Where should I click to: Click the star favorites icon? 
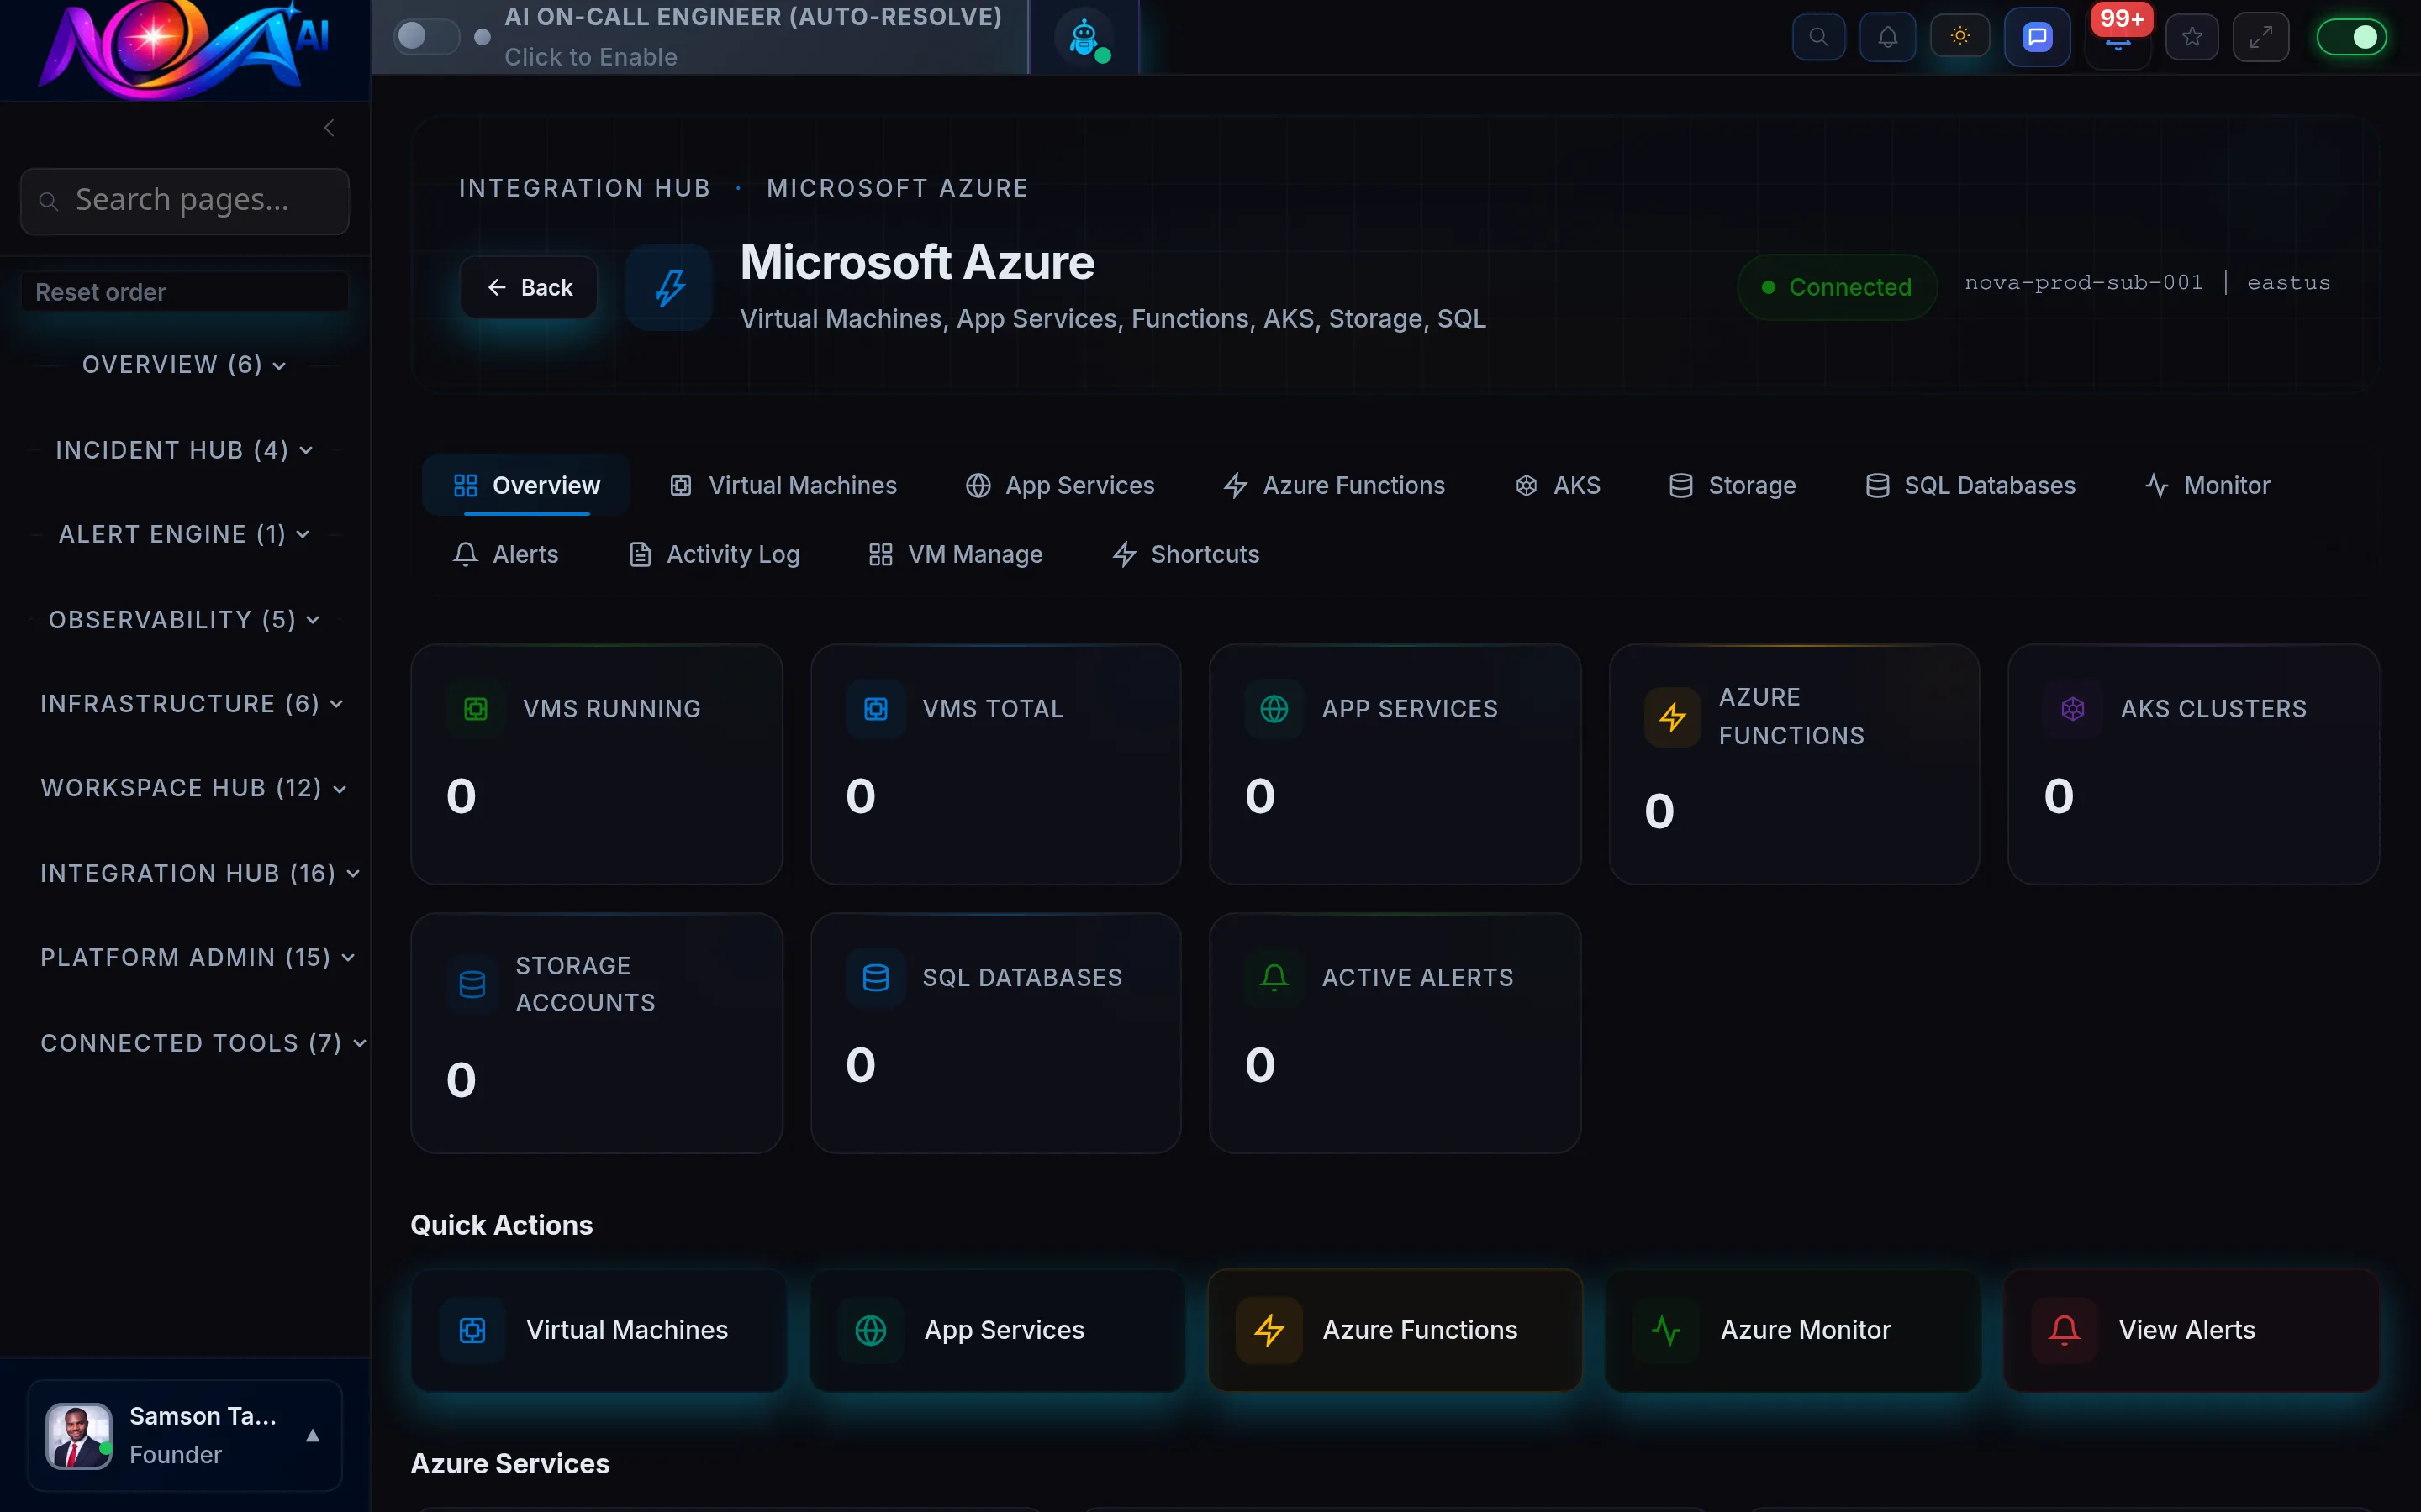click(x=2191, y=36)
